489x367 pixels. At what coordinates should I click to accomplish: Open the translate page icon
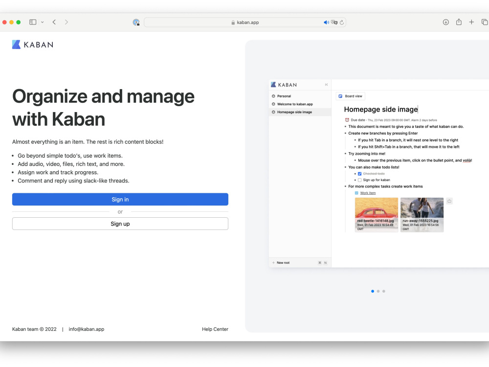click(x=334, y=22)
